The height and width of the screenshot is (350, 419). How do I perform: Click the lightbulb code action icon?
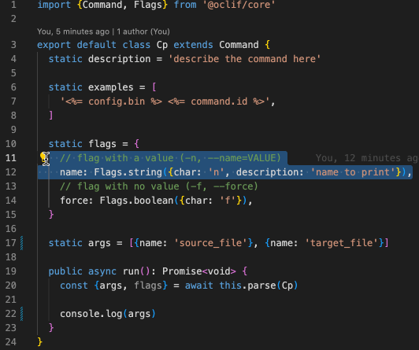point(43,157)
